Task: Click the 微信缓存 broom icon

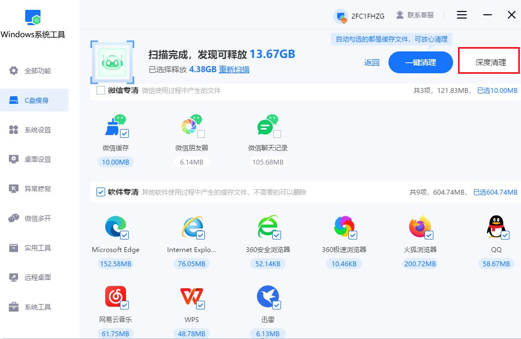Action: pyautogui.click(x=115, y=125)
